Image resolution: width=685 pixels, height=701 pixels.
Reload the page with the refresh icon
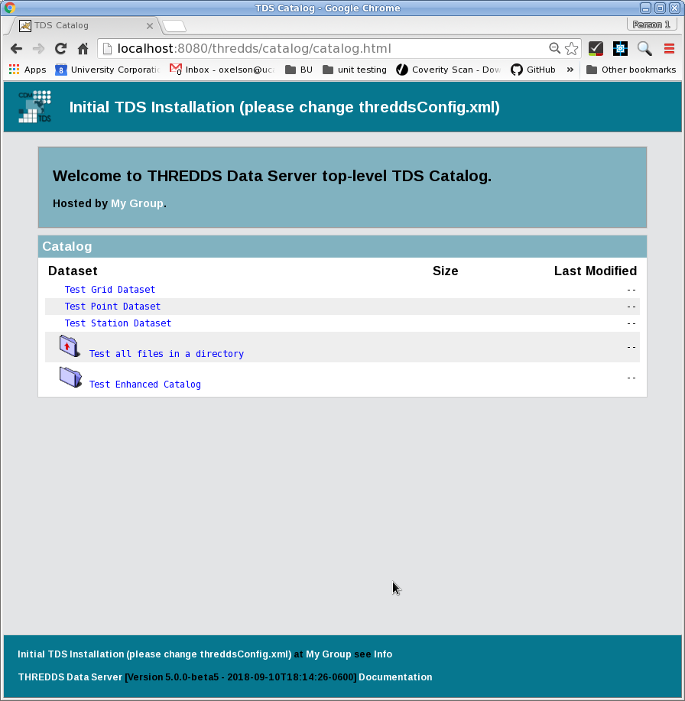pyautogui.click(x=60, y=47)
